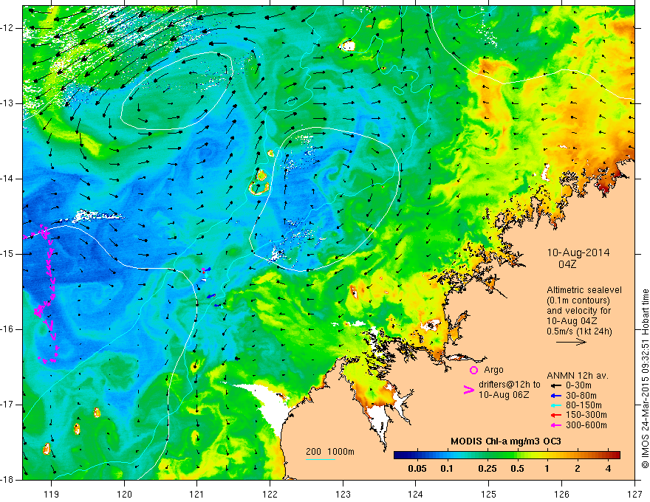Screen dimensions: 650x502
Task: Click the vertical IMOS copyright timestamp text
Action: click(x=645, y=379)
